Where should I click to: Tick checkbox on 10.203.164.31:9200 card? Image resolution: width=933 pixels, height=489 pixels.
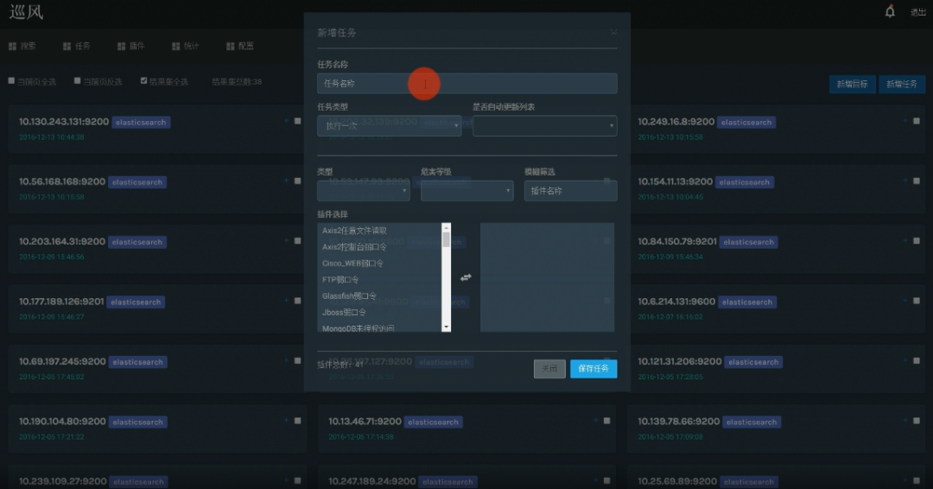click(297, 242)
